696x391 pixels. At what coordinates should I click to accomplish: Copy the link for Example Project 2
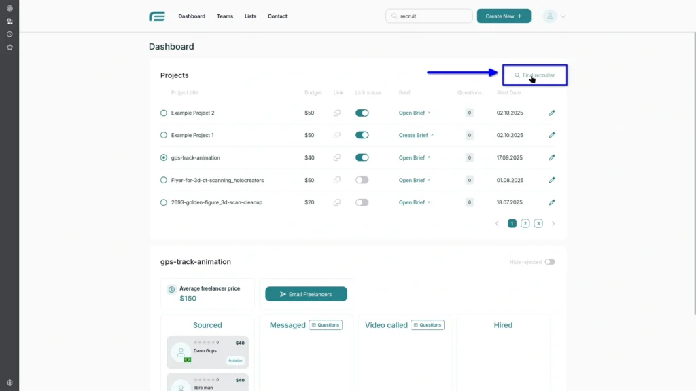point(337,113)
